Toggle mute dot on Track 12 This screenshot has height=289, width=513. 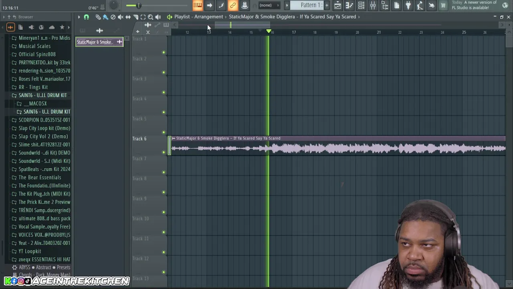[164, 272]
